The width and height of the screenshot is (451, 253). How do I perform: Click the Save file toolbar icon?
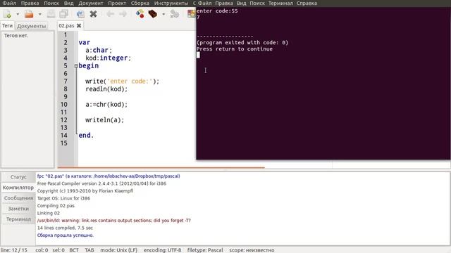click(51, 14)
